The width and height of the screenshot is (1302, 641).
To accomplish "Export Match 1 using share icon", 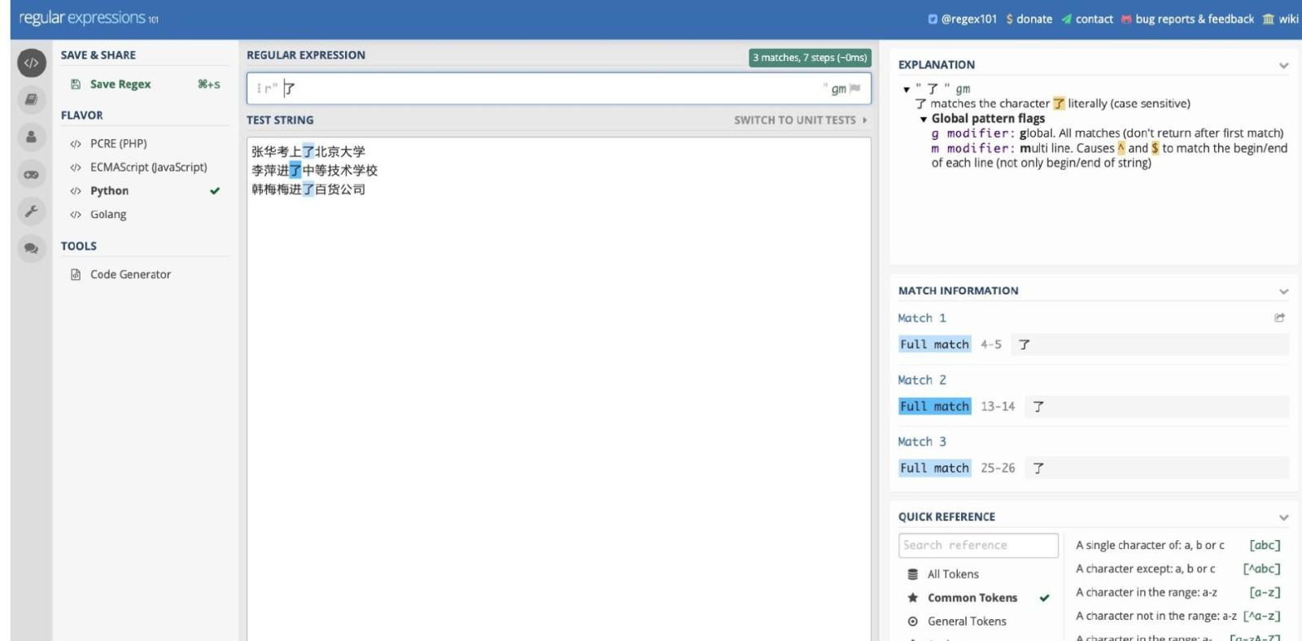I will pyautogui.click(x=1279, y=318).
